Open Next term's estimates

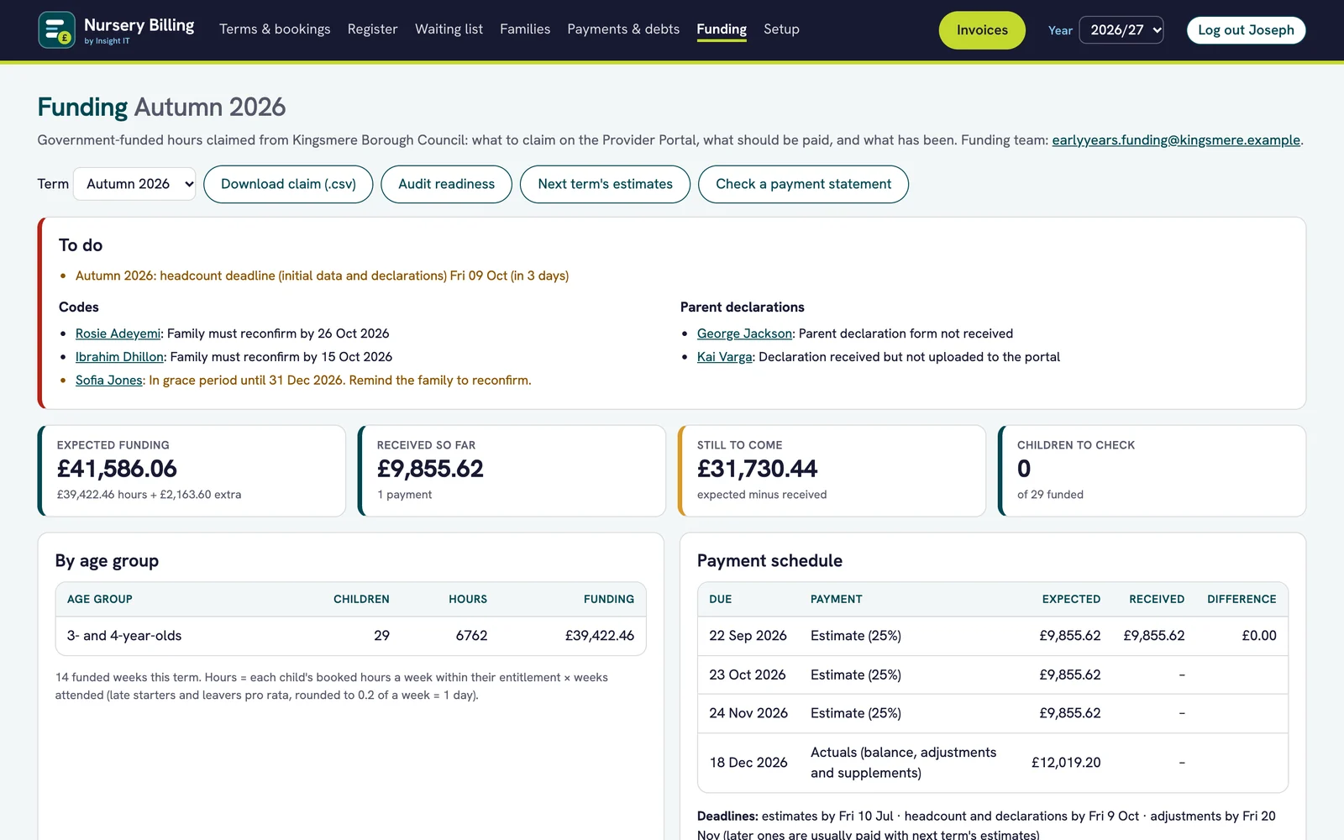[x=605, y=184]
